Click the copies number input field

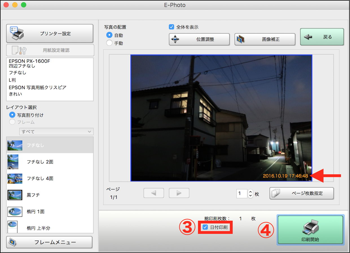click(242, 193)
